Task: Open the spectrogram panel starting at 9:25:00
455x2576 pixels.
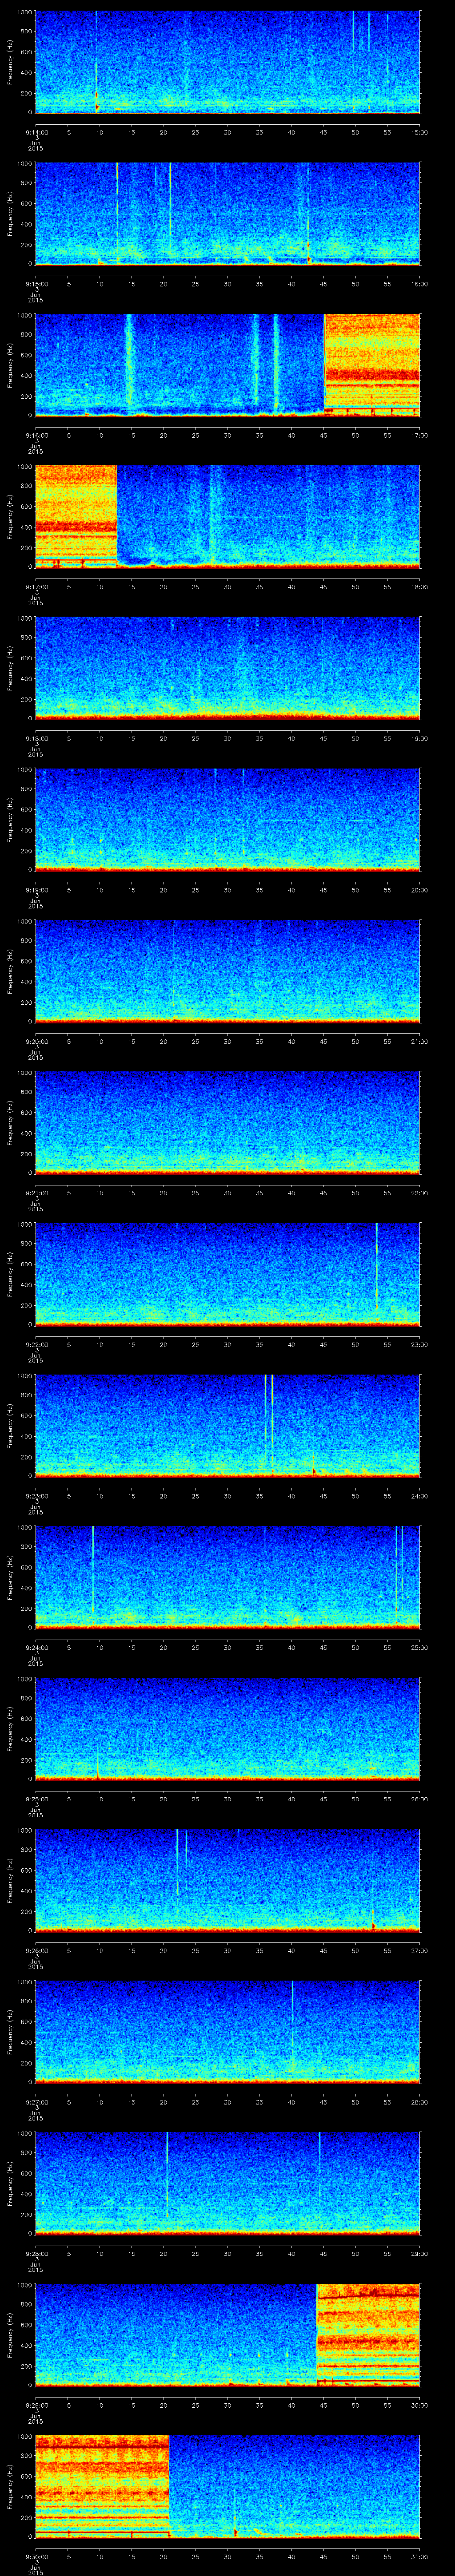Action: coord(228,1728)
